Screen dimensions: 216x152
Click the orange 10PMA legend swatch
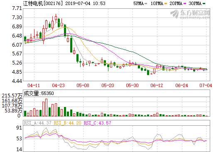tap(166, 4)
